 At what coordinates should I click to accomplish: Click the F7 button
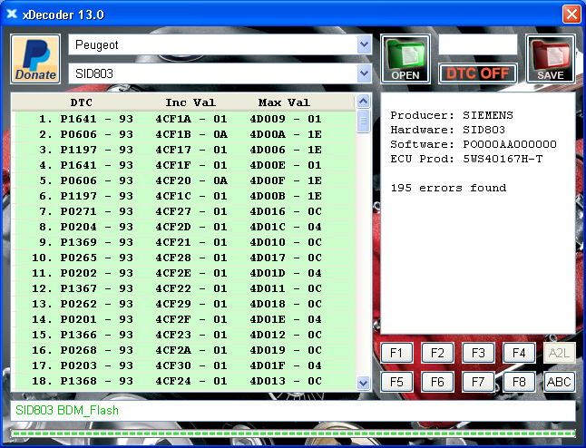coord(478,382)
